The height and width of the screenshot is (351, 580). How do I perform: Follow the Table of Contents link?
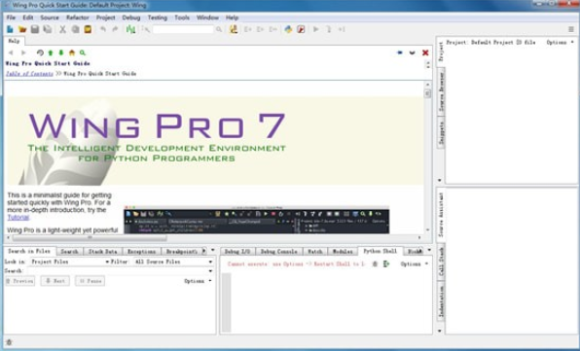click(x=29, y=74)
